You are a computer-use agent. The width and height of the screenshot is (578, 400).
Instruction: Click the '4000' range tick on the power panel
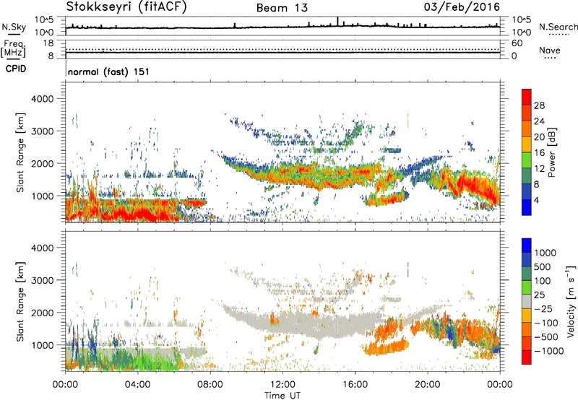(43, 99)
